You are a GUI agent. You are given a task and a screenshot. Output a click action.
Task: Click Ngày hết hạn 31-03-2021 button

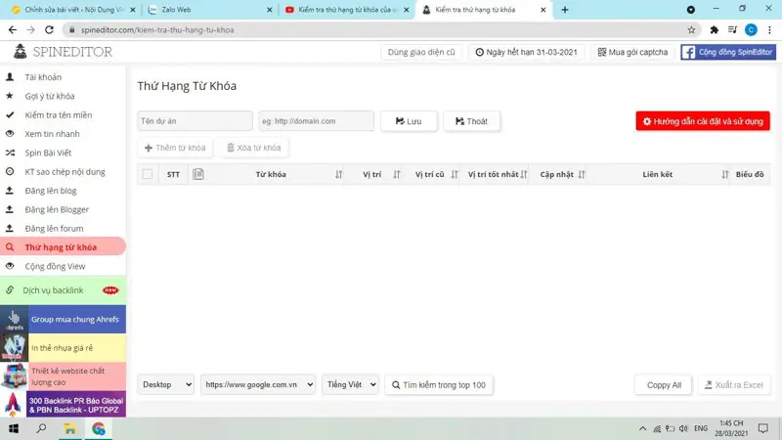[526, 53]
